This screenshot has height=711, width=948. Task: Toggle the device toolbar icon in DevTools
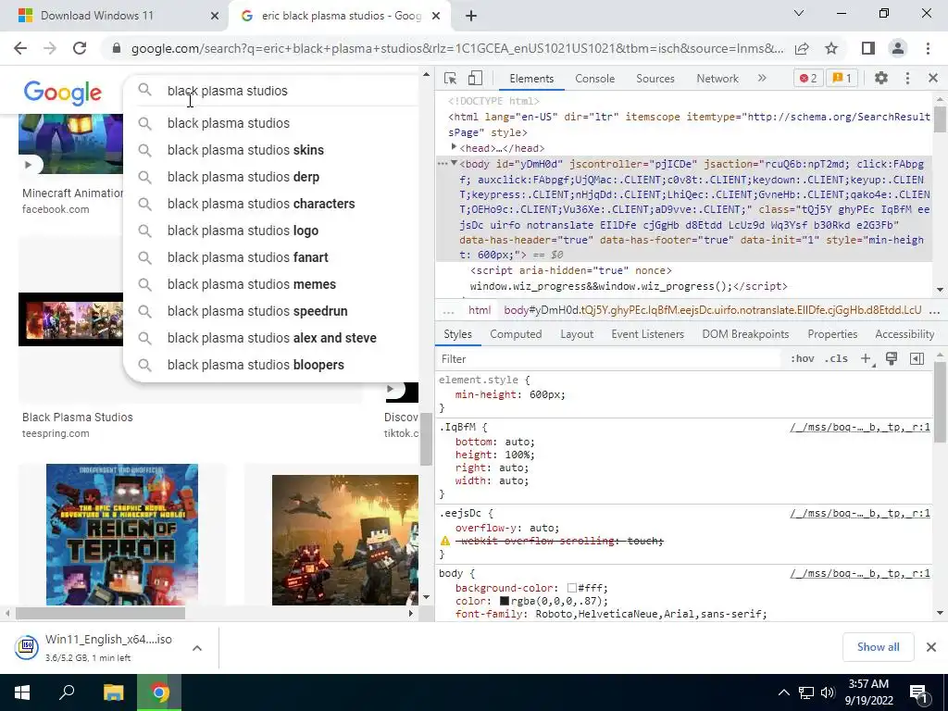pos(475,79)
